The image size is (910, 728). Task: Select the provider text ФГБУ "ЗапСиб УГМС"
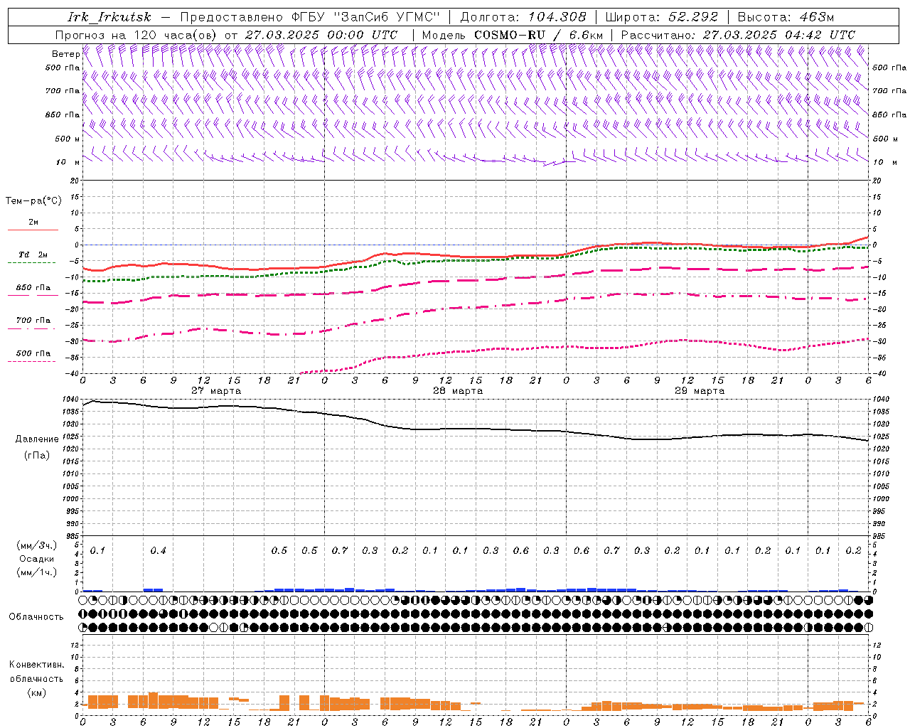[365, 17]
